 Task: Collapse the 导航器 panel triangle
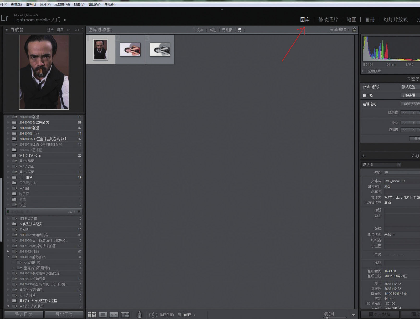[7, 30]
